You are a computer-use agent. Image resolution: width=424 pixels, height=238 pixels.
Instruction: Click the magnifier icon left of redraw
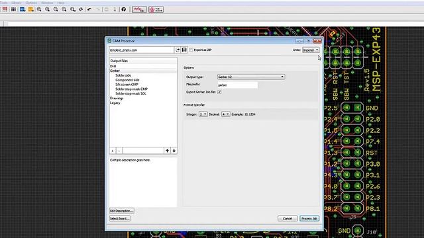click(x=72, y=9)
